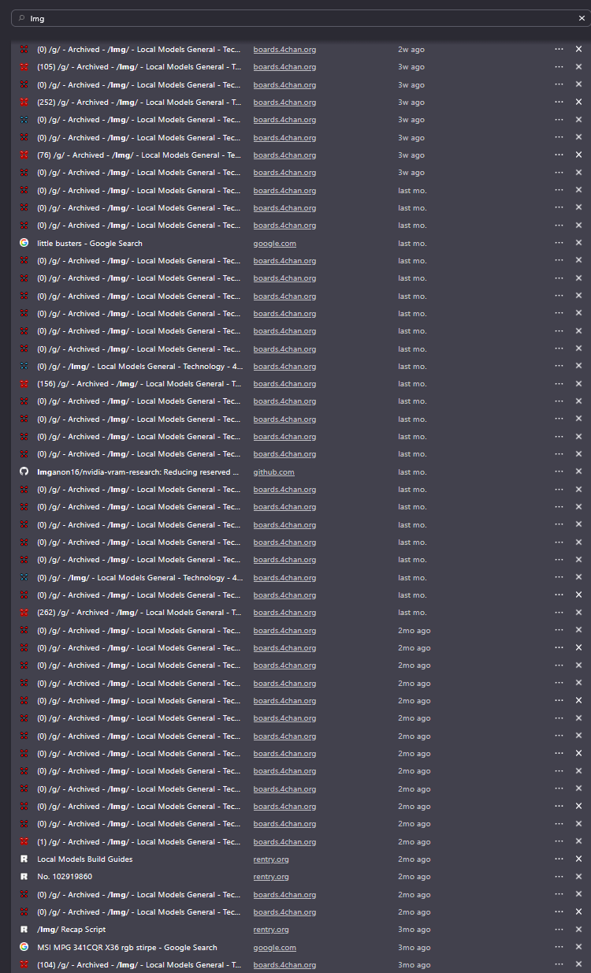Click the rentry favicon beside Local Models Build Guides
Screen dimensions: 591x973
tap(24, 859)
